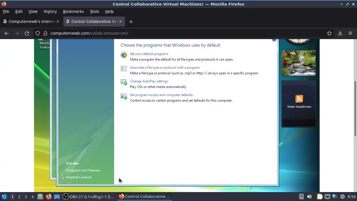Open a new tab with plus button

tap(131, 21)
